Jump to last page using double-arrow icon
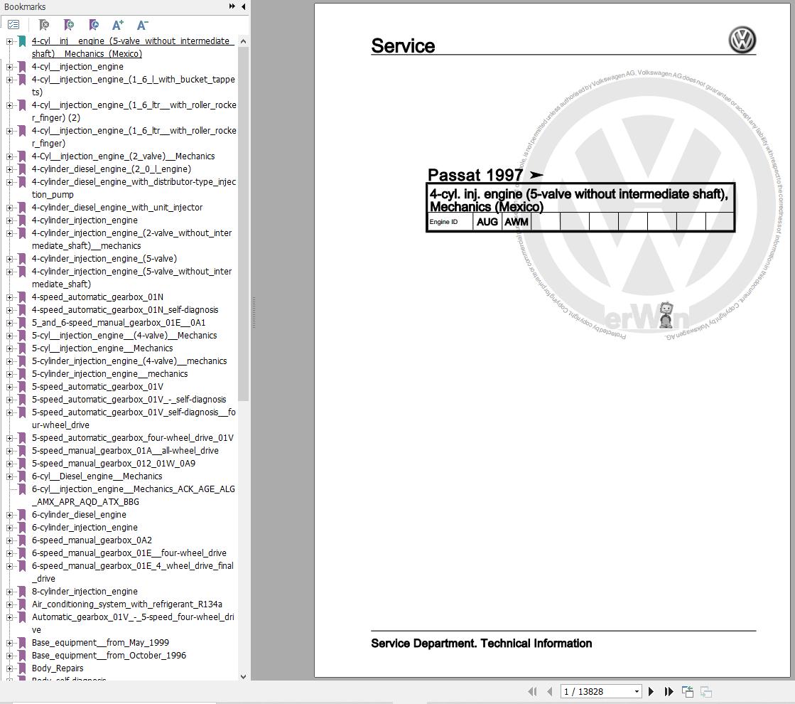This screenshot has width=795, height=704. (669, 690)
